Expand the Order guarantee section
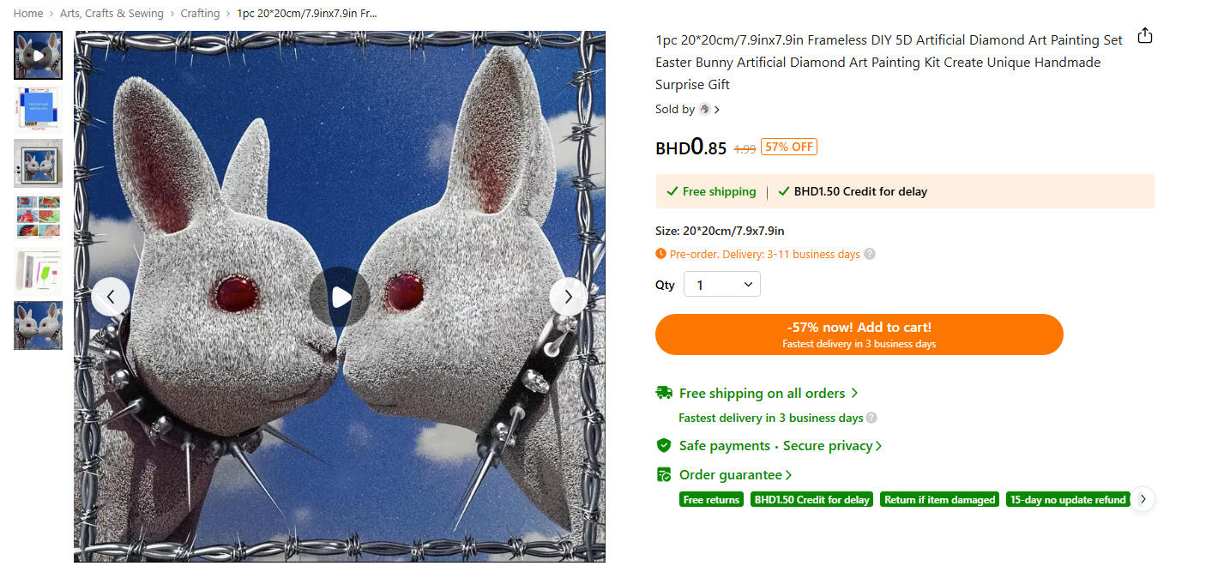The image size is (1224, 566). 736,475
